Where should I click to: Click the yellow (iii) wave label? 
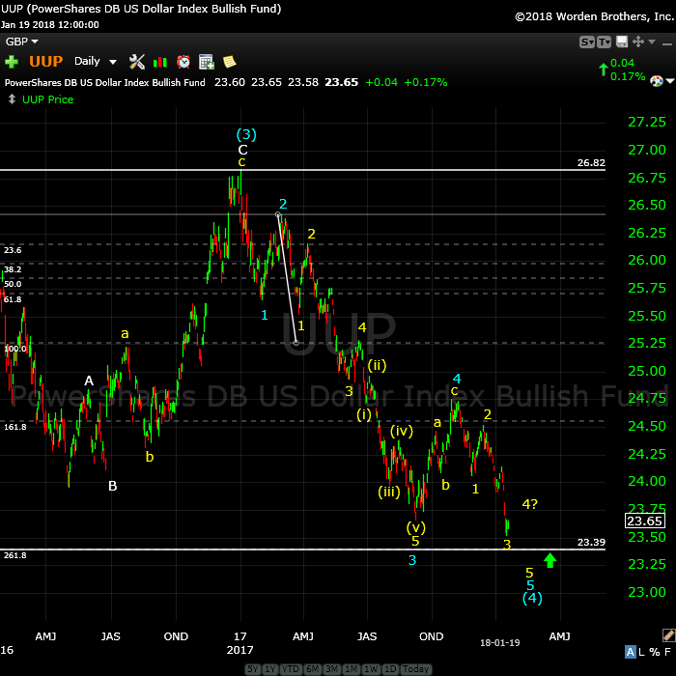[389, 492]
